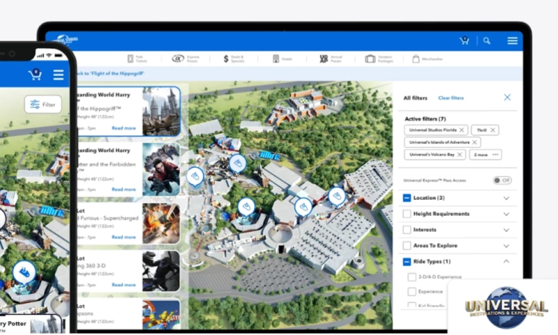This screenshot has width=558, height=335.
Task: Open the Vacation Packages menu item
Action: (379, 59)
